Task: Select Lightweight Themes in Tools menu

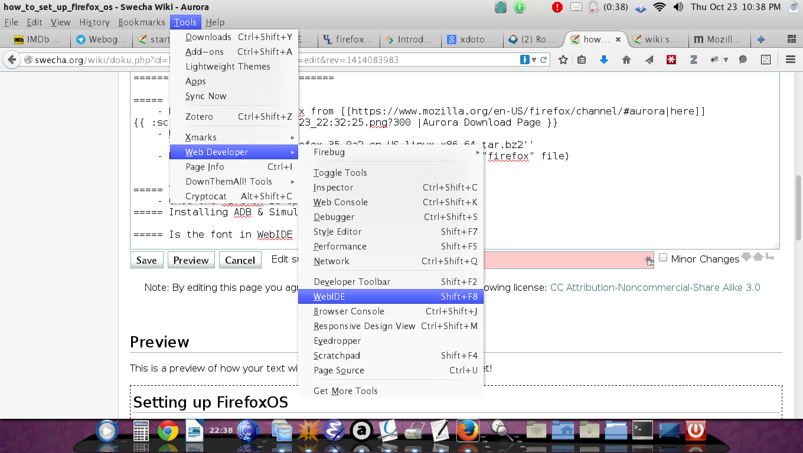Action: point(234,66)
